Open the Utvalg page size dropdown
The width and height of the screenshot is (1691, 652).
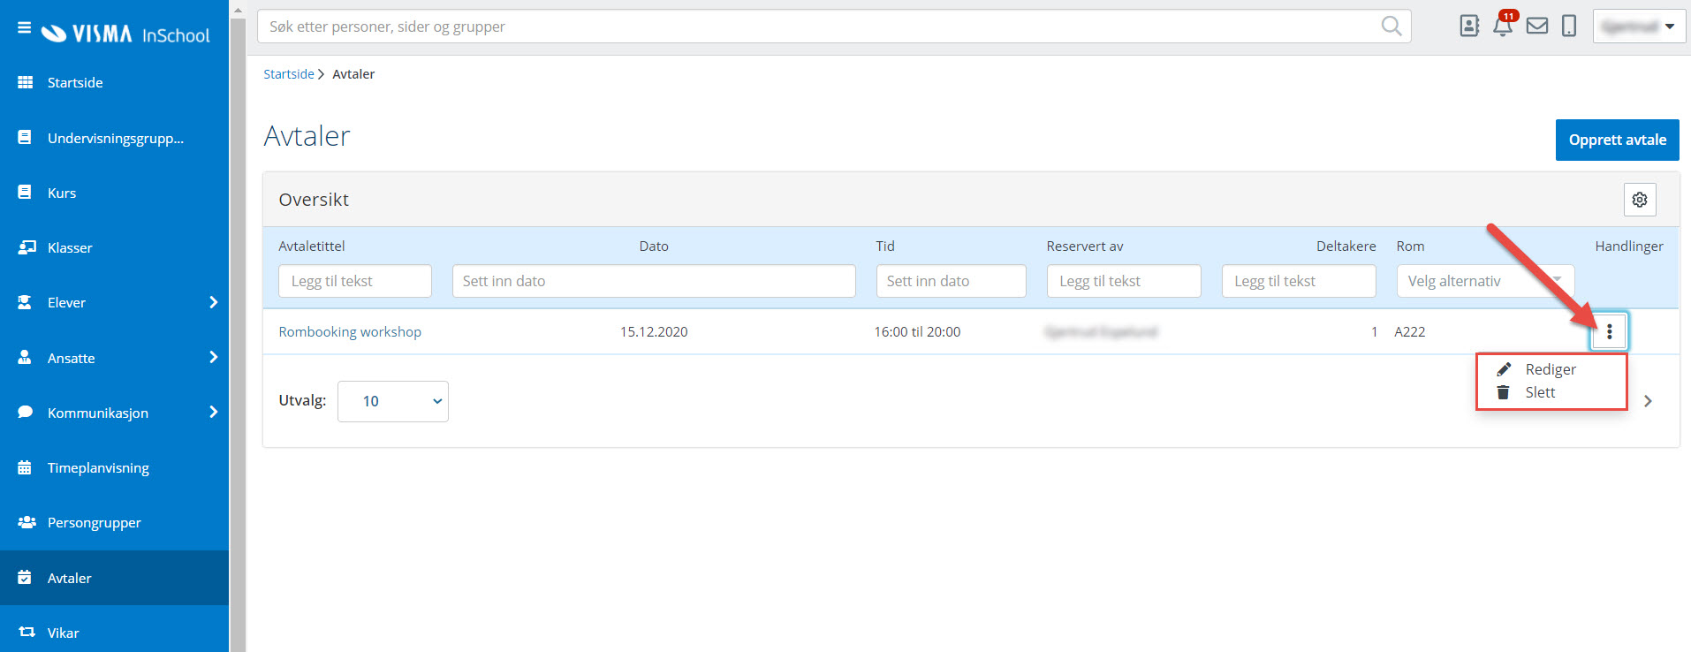pos(393,401)
